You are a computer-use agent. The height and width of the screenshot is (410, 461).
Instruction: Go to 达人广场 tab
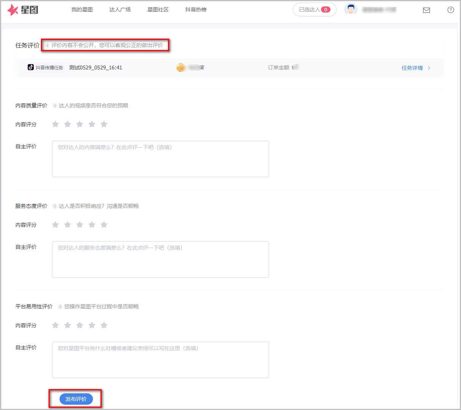[x=120, y=10]
